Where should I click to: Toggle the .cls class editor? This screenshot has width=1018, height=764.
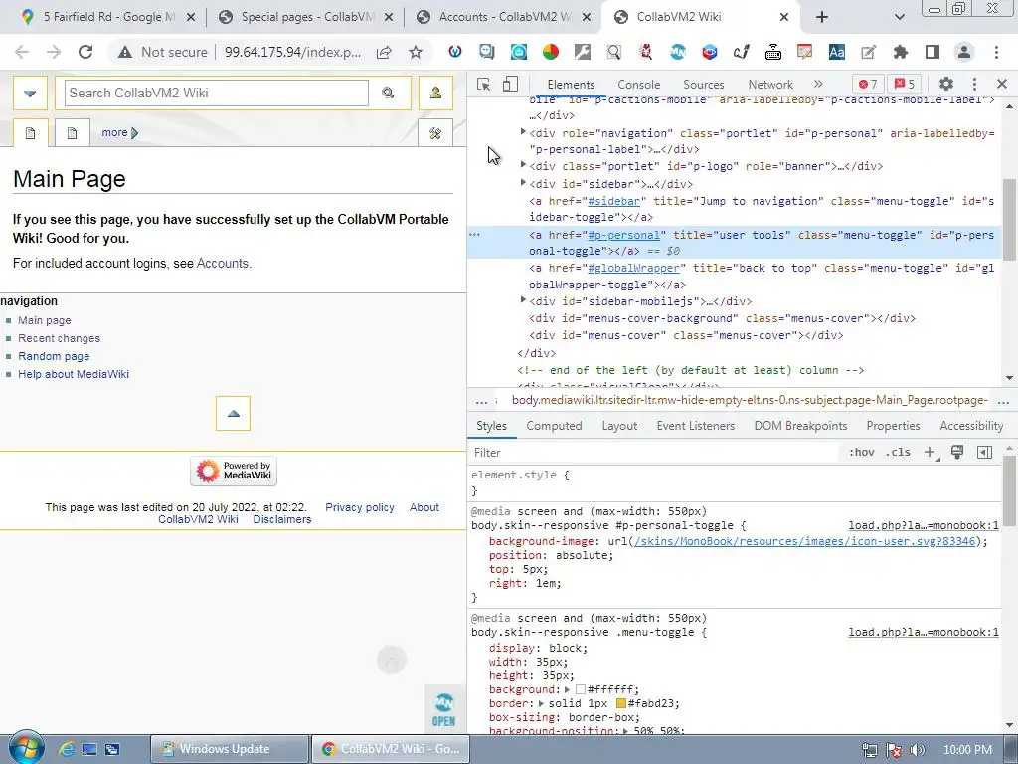click(x=898, y=453)
